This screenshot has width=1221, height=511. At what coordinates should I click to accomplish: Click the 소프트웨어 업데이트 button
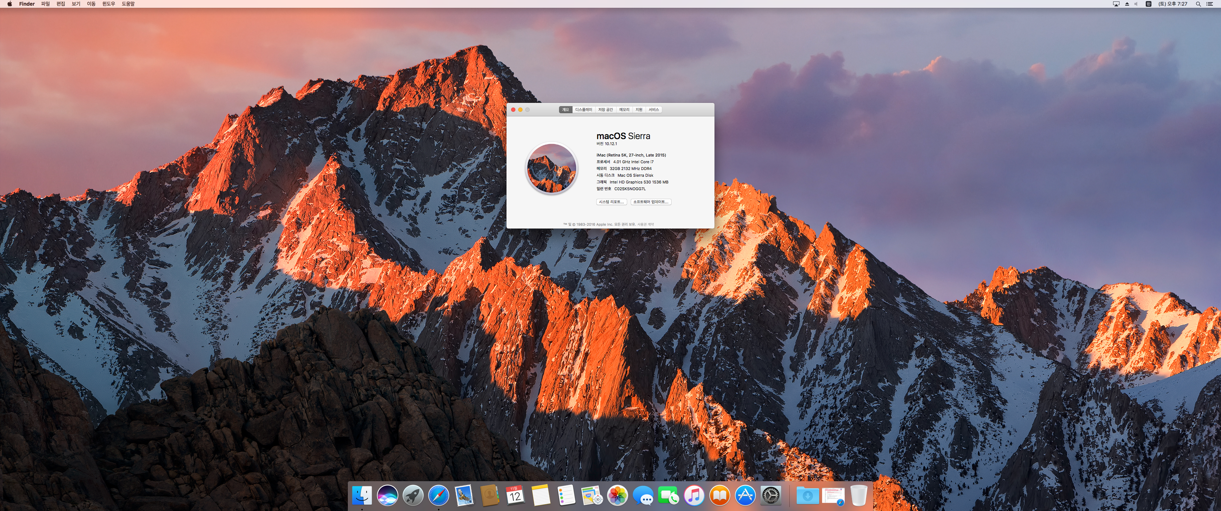coord(651,202)
